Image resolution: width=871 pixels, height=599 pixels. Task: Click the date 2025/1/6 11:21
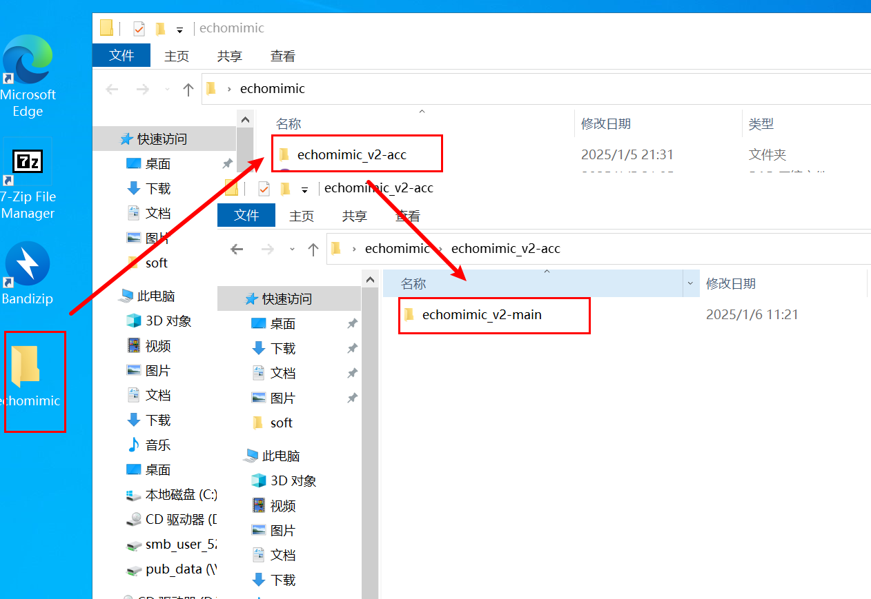pos(752,314)
